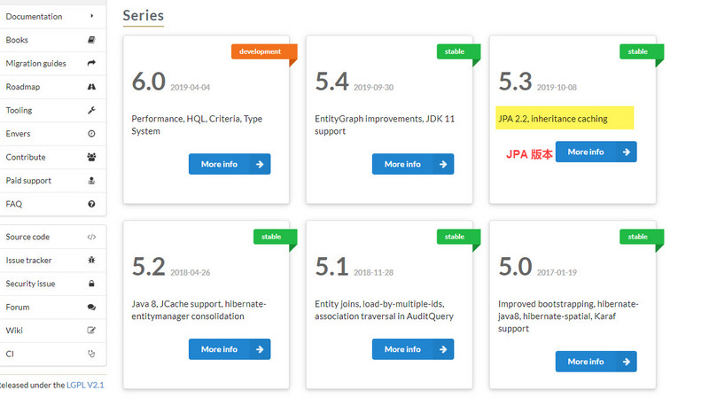Click the people icon beside Contribute

tap(91, 157)
